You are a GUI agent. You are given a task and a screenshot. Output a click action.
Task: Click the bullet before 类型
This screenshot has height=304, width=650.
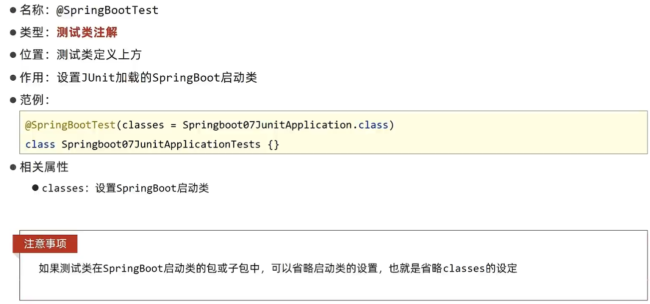tap(13, 32)
